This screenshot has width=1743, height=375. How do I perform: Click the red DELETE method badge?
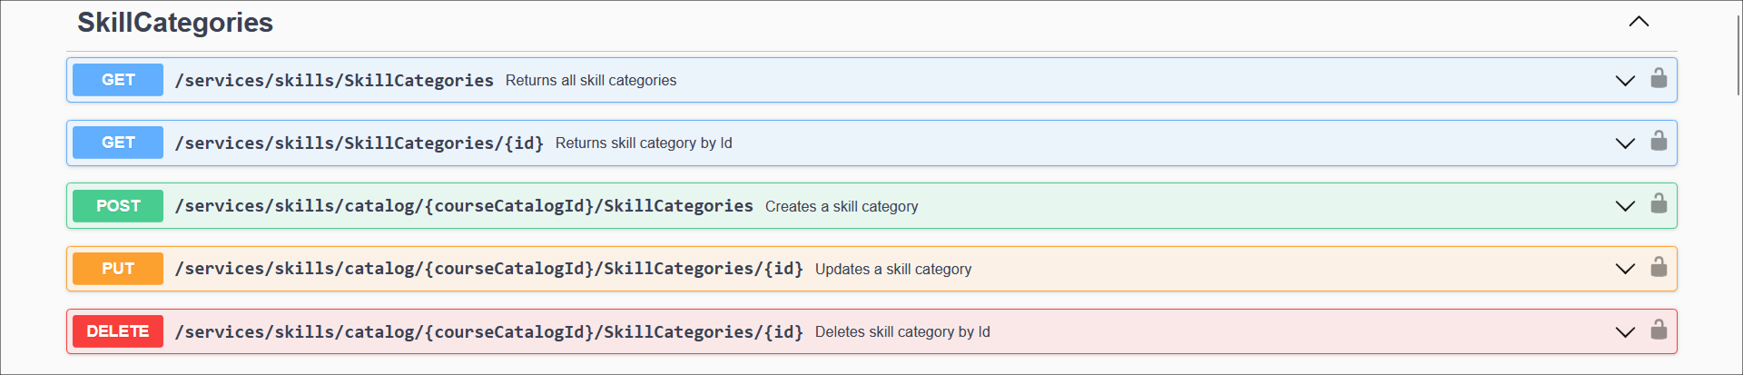(x=118, y=331)
